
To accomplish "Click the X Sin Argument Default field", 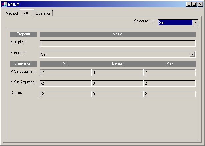I will [118, 73].
